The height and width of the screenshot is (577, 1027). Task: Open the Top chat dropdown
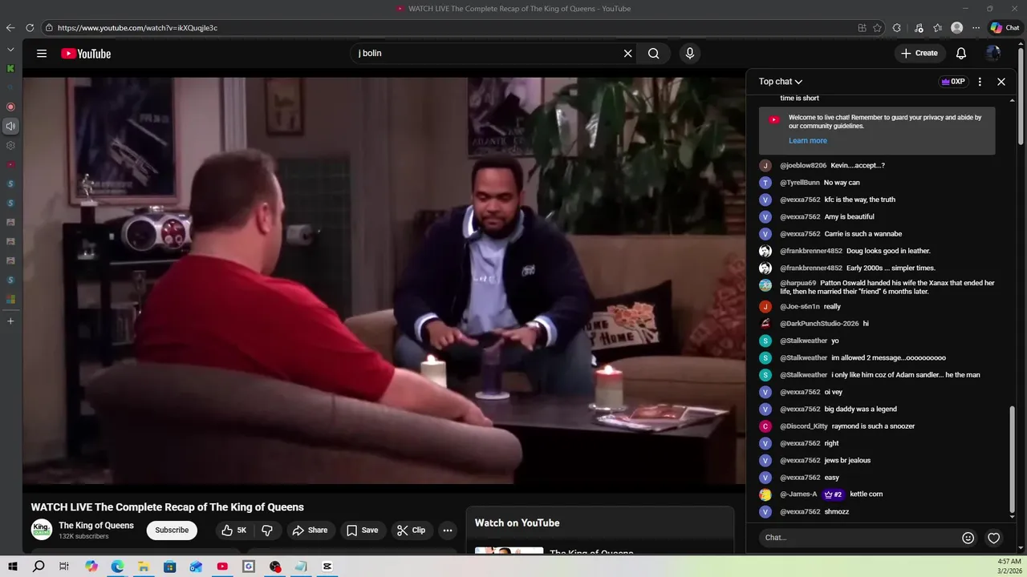[781, 82]
